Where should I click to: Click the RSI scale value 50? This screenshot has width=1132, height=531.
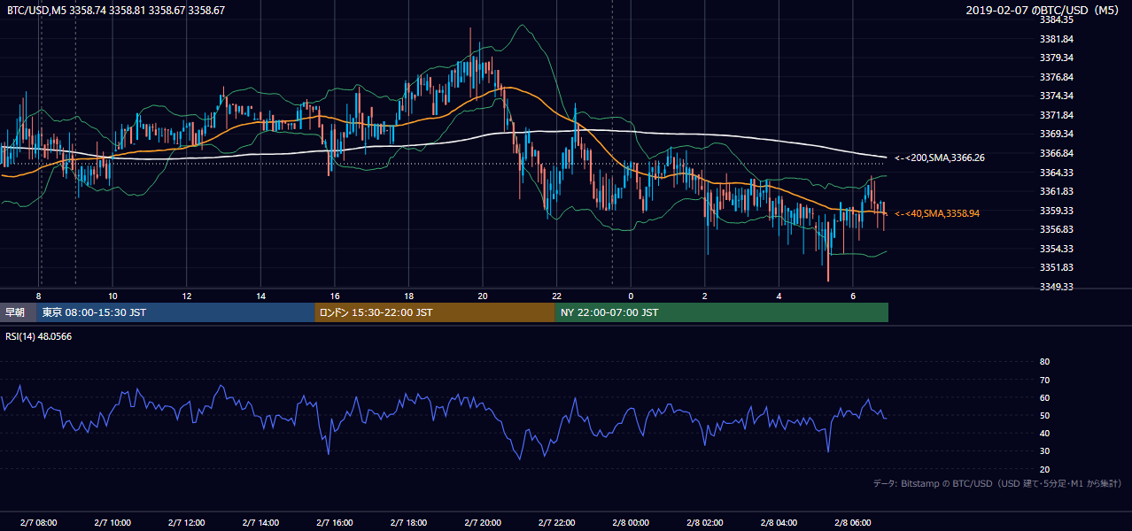[x=1044, y=415]
